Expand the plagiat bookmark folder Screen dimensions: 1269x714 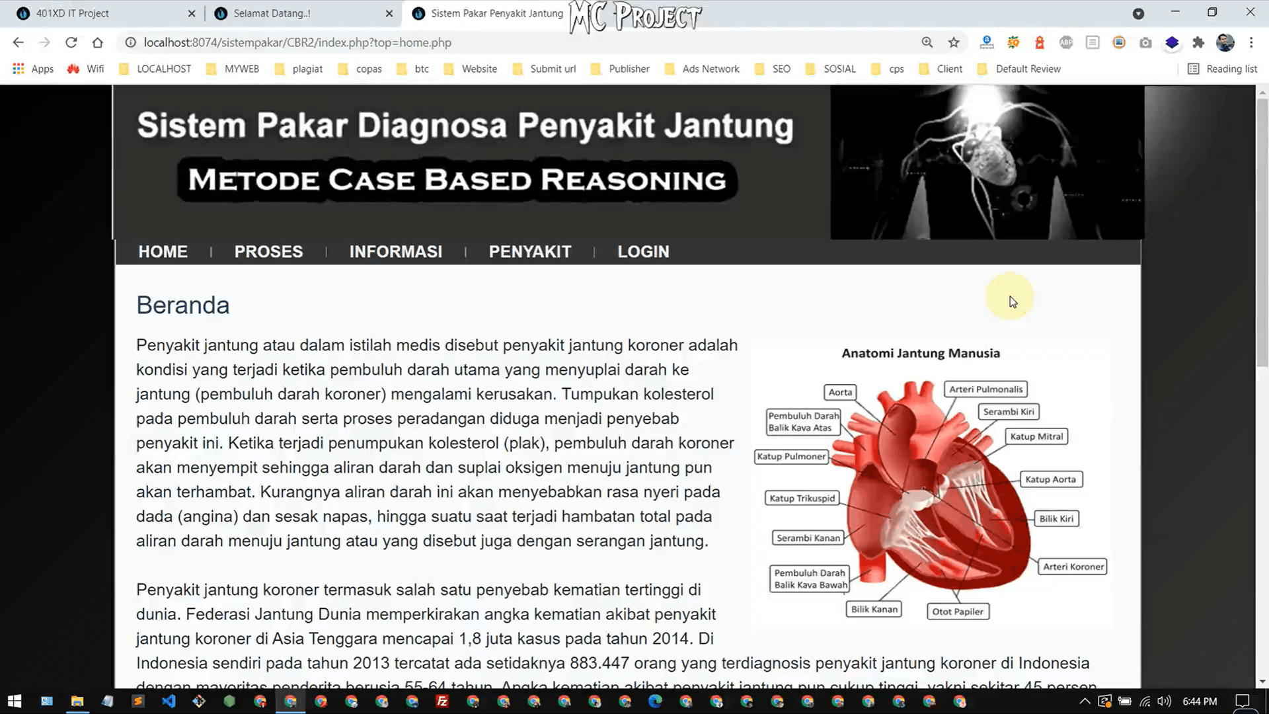pyautogui.click(x=299, y=69)
